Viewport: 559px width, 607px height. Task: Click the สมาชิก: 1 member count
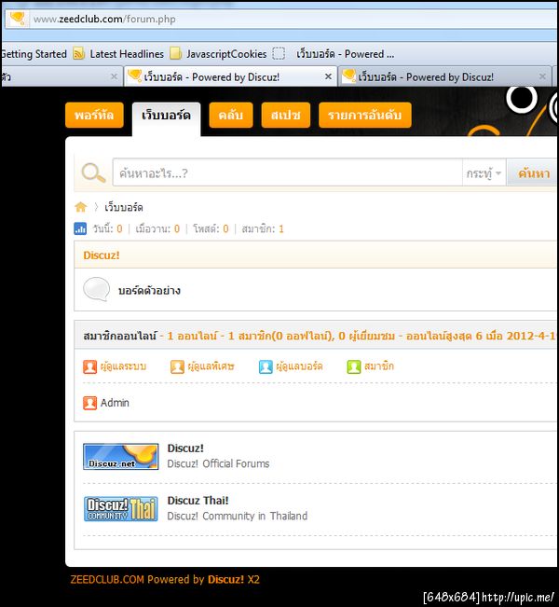[263, 229]
